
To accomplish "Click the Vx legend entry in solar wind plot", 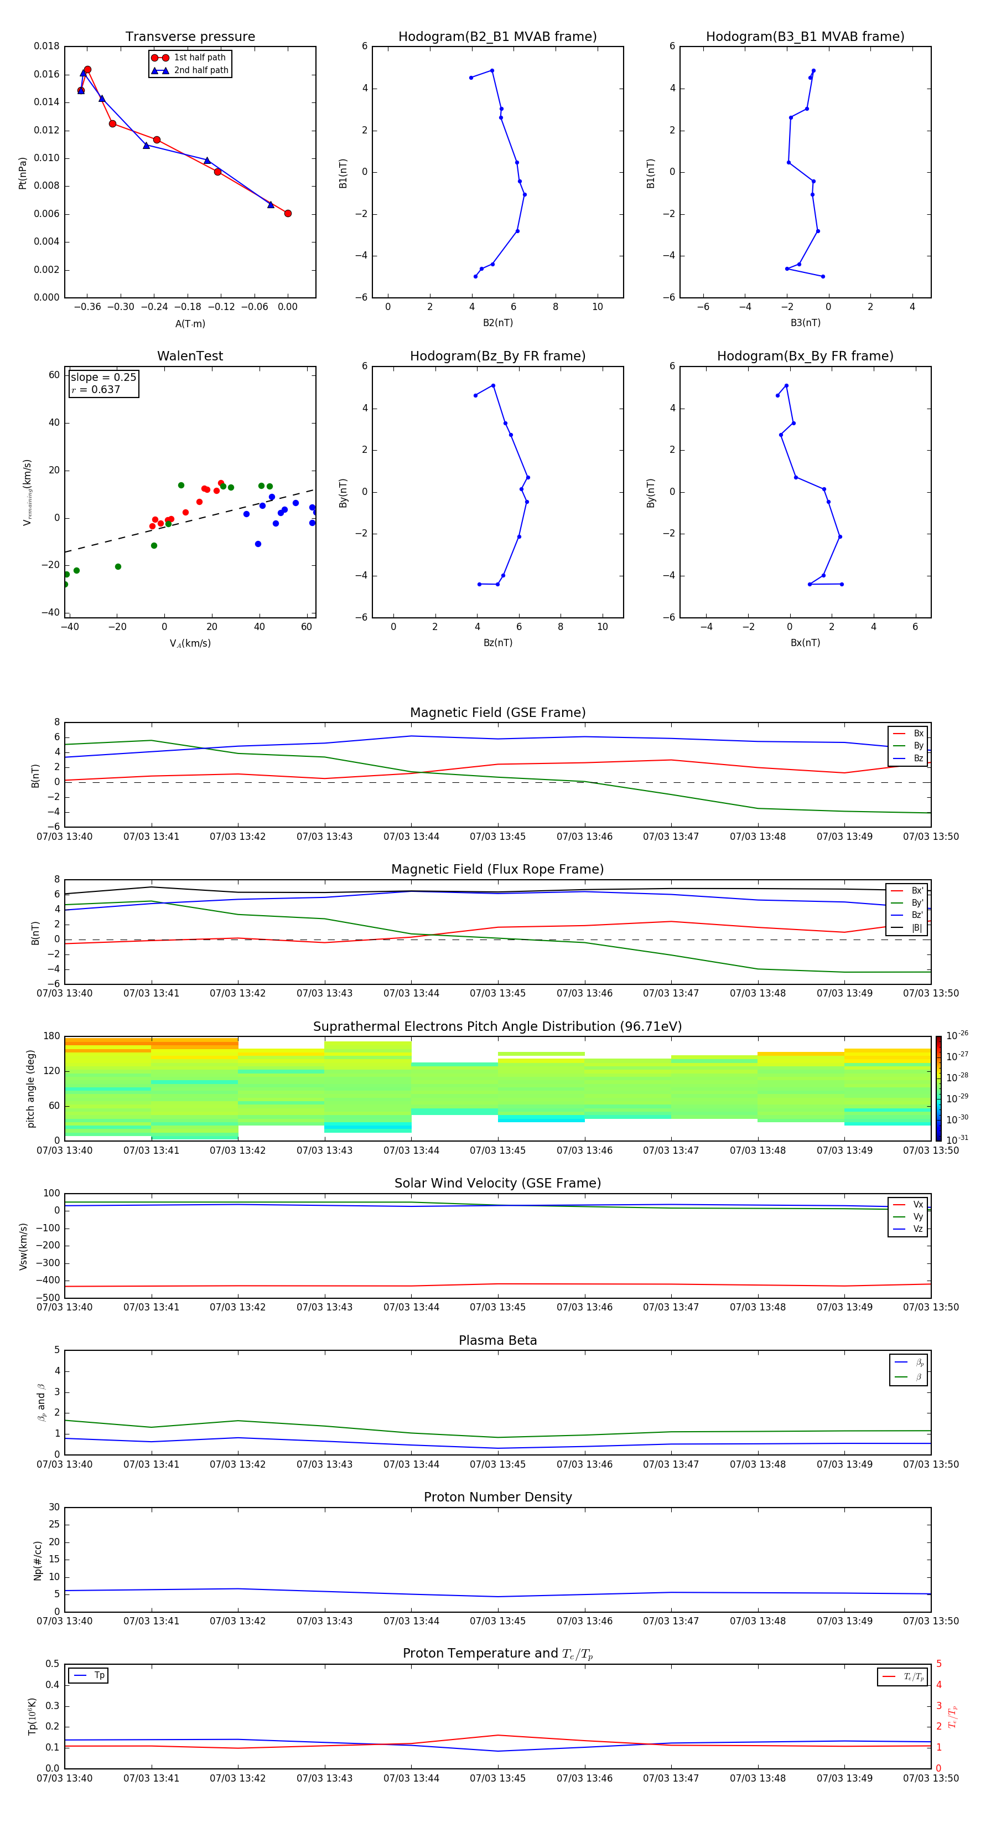I will coord(908,1204).
